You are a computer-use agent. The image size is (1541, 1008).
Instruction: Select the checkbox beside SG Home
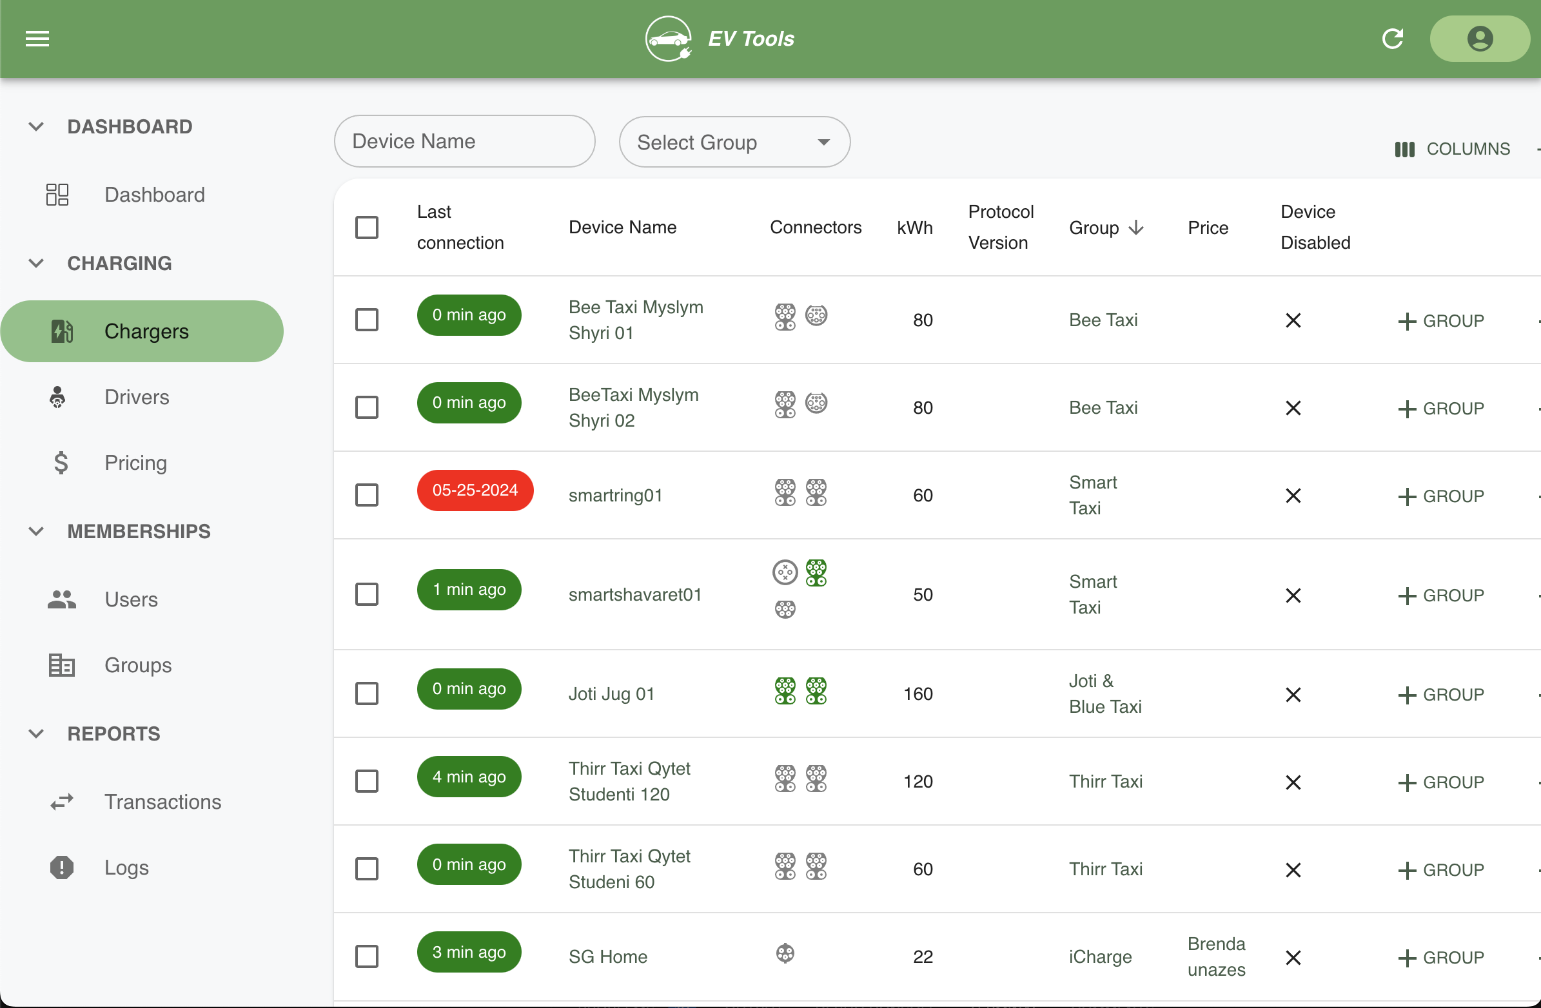click(x=367, y=956)
